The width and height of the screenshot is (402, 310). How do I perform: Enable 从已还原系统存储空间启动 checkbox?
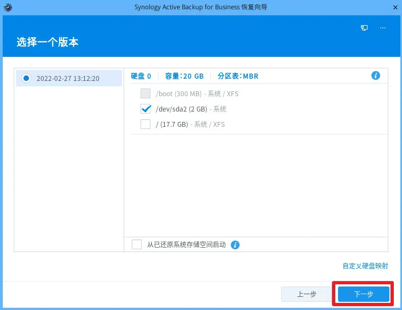(137, 244)
